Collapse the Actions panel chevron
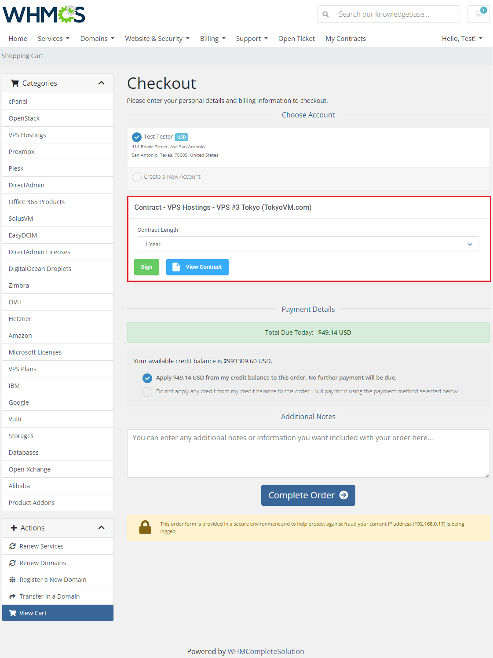Image resolution: width=493 pixels, height=658 pixels. coord(102,528)
